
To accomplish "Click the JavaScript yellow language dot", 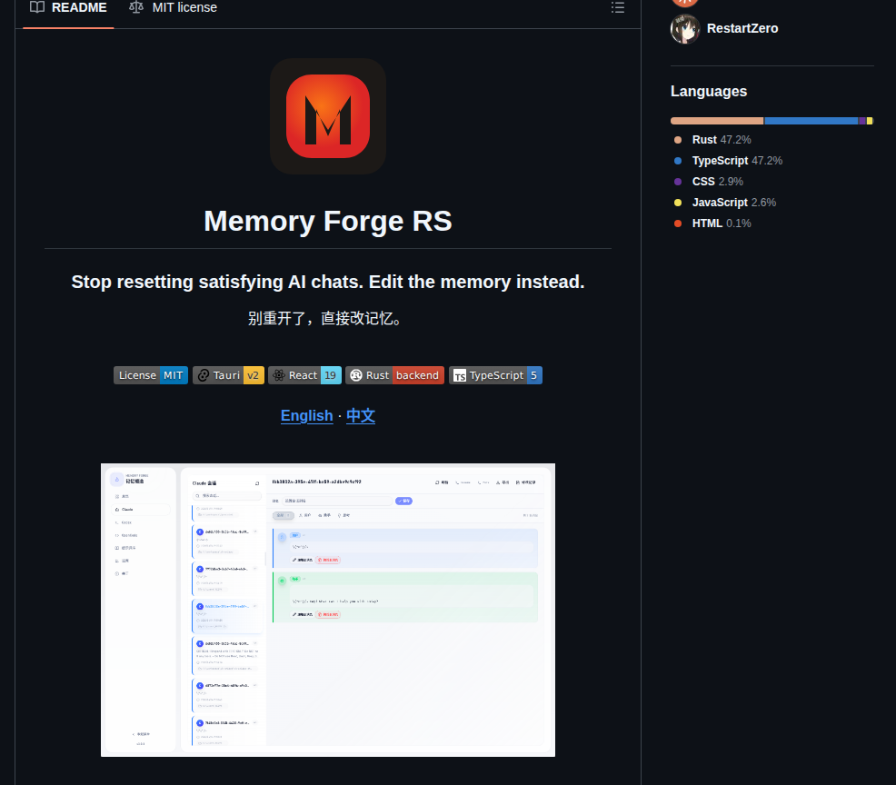I will 678,203.
